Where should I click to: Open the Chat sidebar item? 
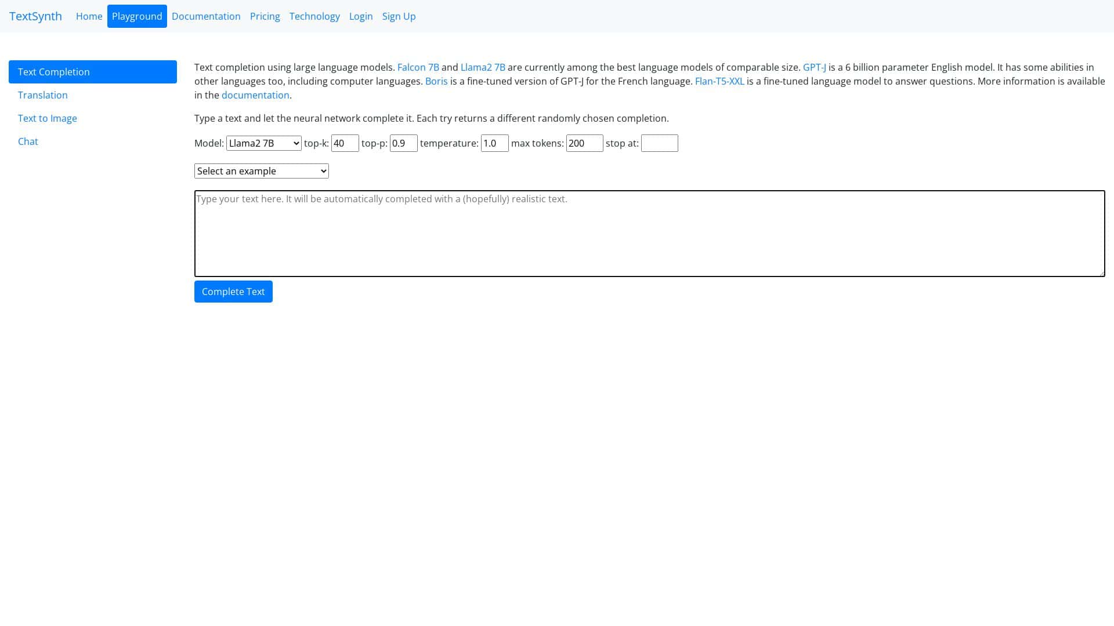[x=28, y=141]
